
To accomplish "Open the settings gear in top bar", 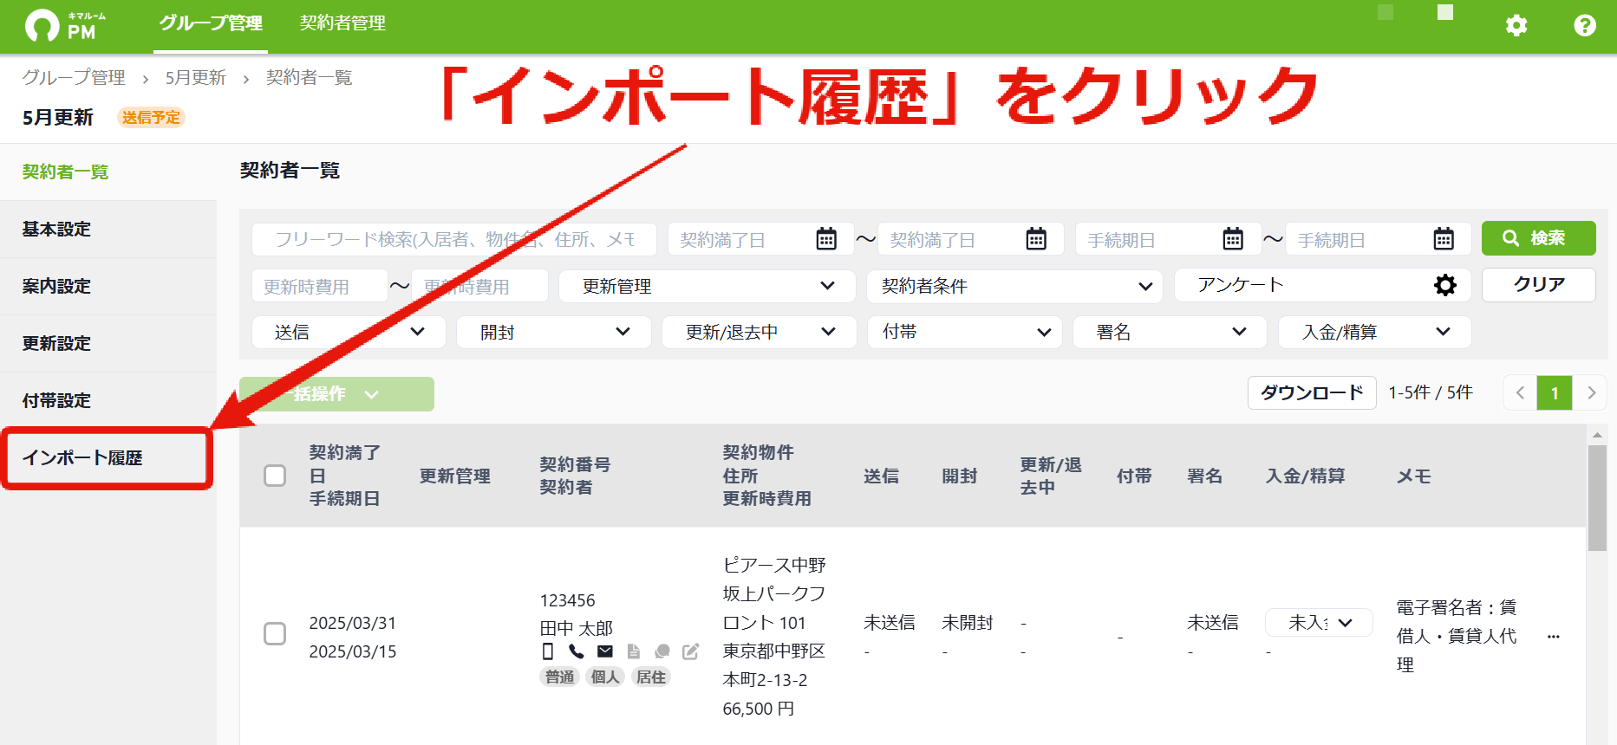I will click(1516, 25).
